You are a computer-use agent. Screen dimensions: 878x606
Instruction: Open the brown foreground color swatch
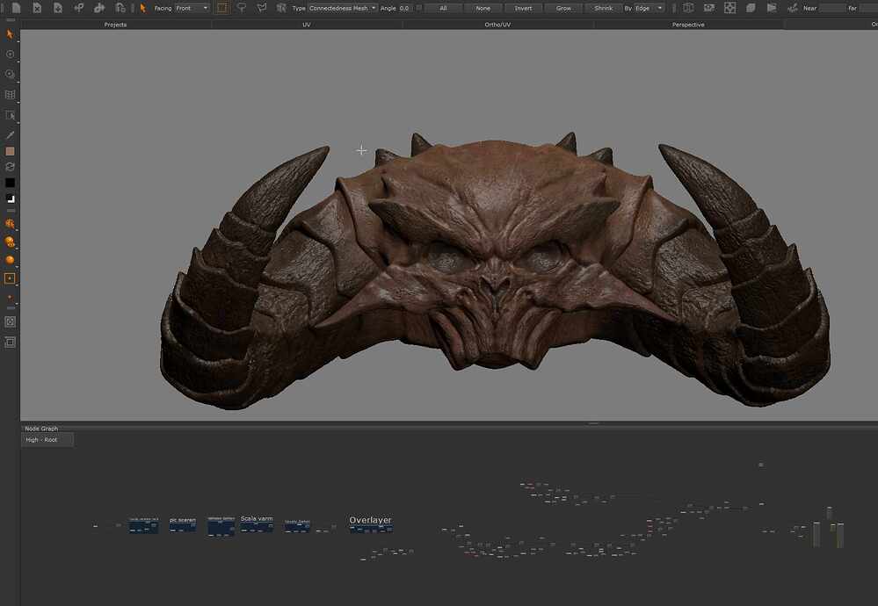coord(10,151)
